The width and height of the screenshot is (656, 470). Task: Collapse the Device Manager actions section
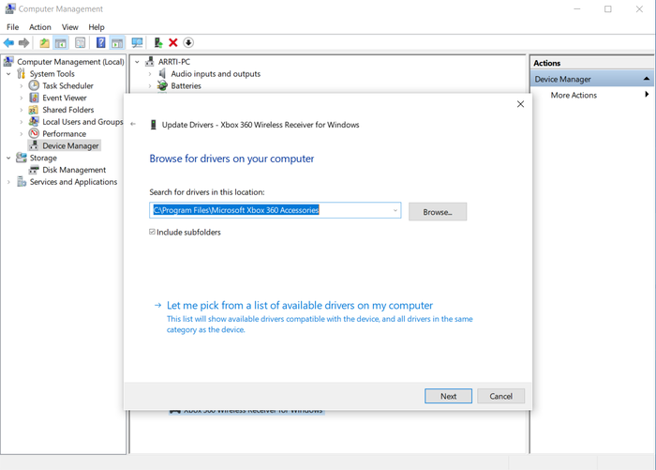point(647,79)
